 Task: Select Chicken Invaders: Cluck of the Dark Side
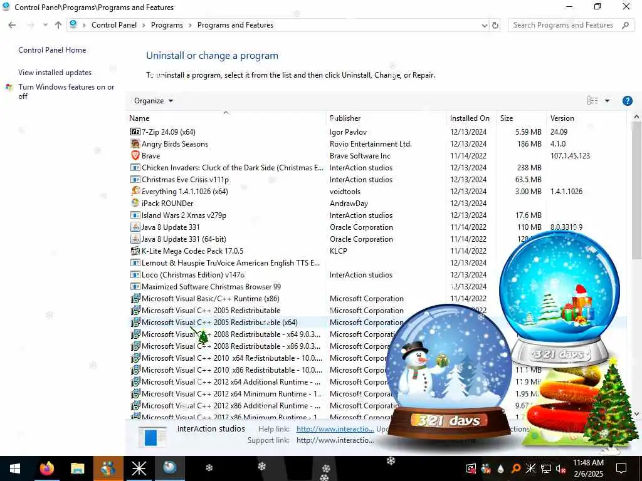coord(232,168)
